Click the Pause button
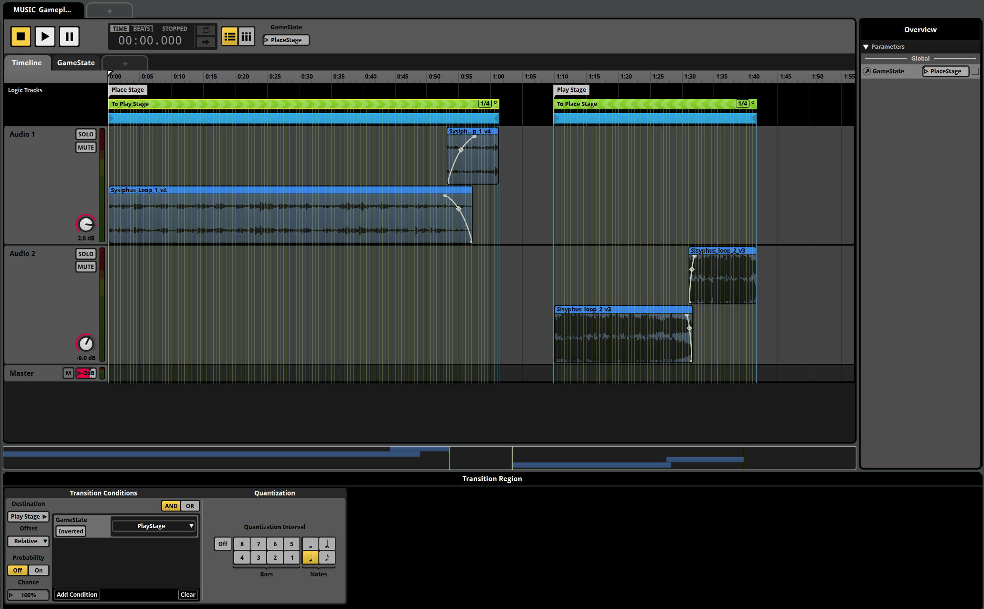This screenshot has height=609, width=984. coord(69,36)
